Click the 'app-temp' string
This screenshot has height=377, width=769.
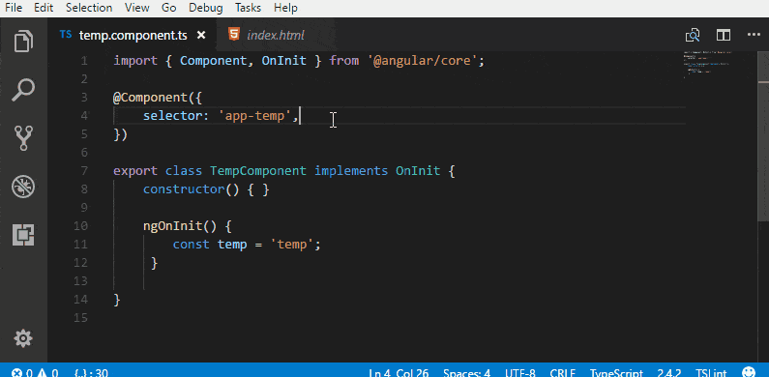tap(254, 116)
